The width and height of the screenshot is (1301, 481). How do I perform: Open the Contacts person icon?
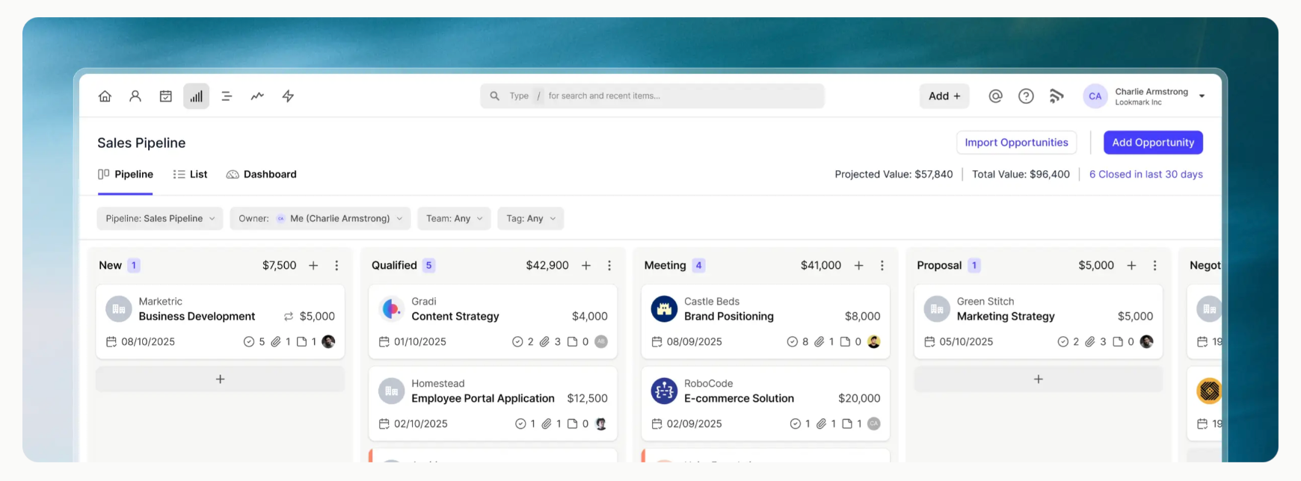tap(135, 96)
